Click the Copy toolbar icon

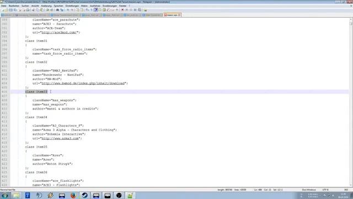[38, 10]
